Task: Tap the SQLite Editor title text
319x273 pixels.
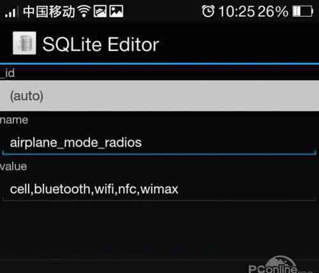Action: (101, 44)
